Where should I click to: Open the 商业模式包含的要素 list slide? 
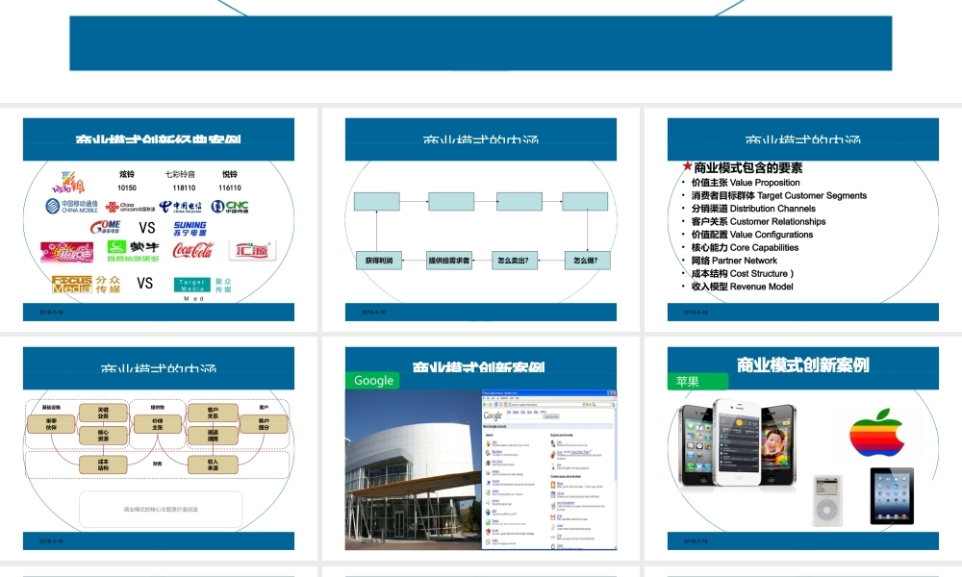pyautogui.click(x=802, y=219)
